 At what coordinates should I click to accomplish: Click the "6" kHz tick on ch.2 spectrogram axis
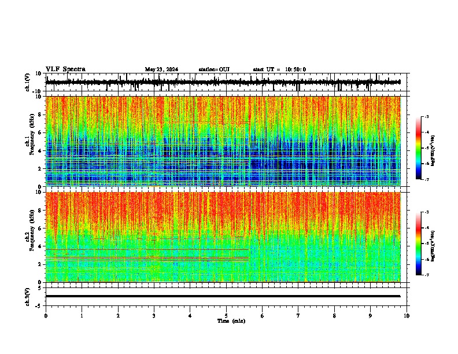pos(40,228)
